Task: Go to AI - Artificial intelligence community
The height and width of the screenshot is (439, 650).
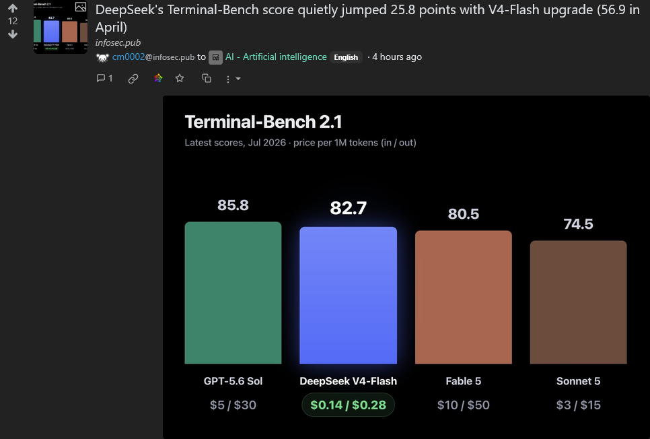Action: click(276, 57)
